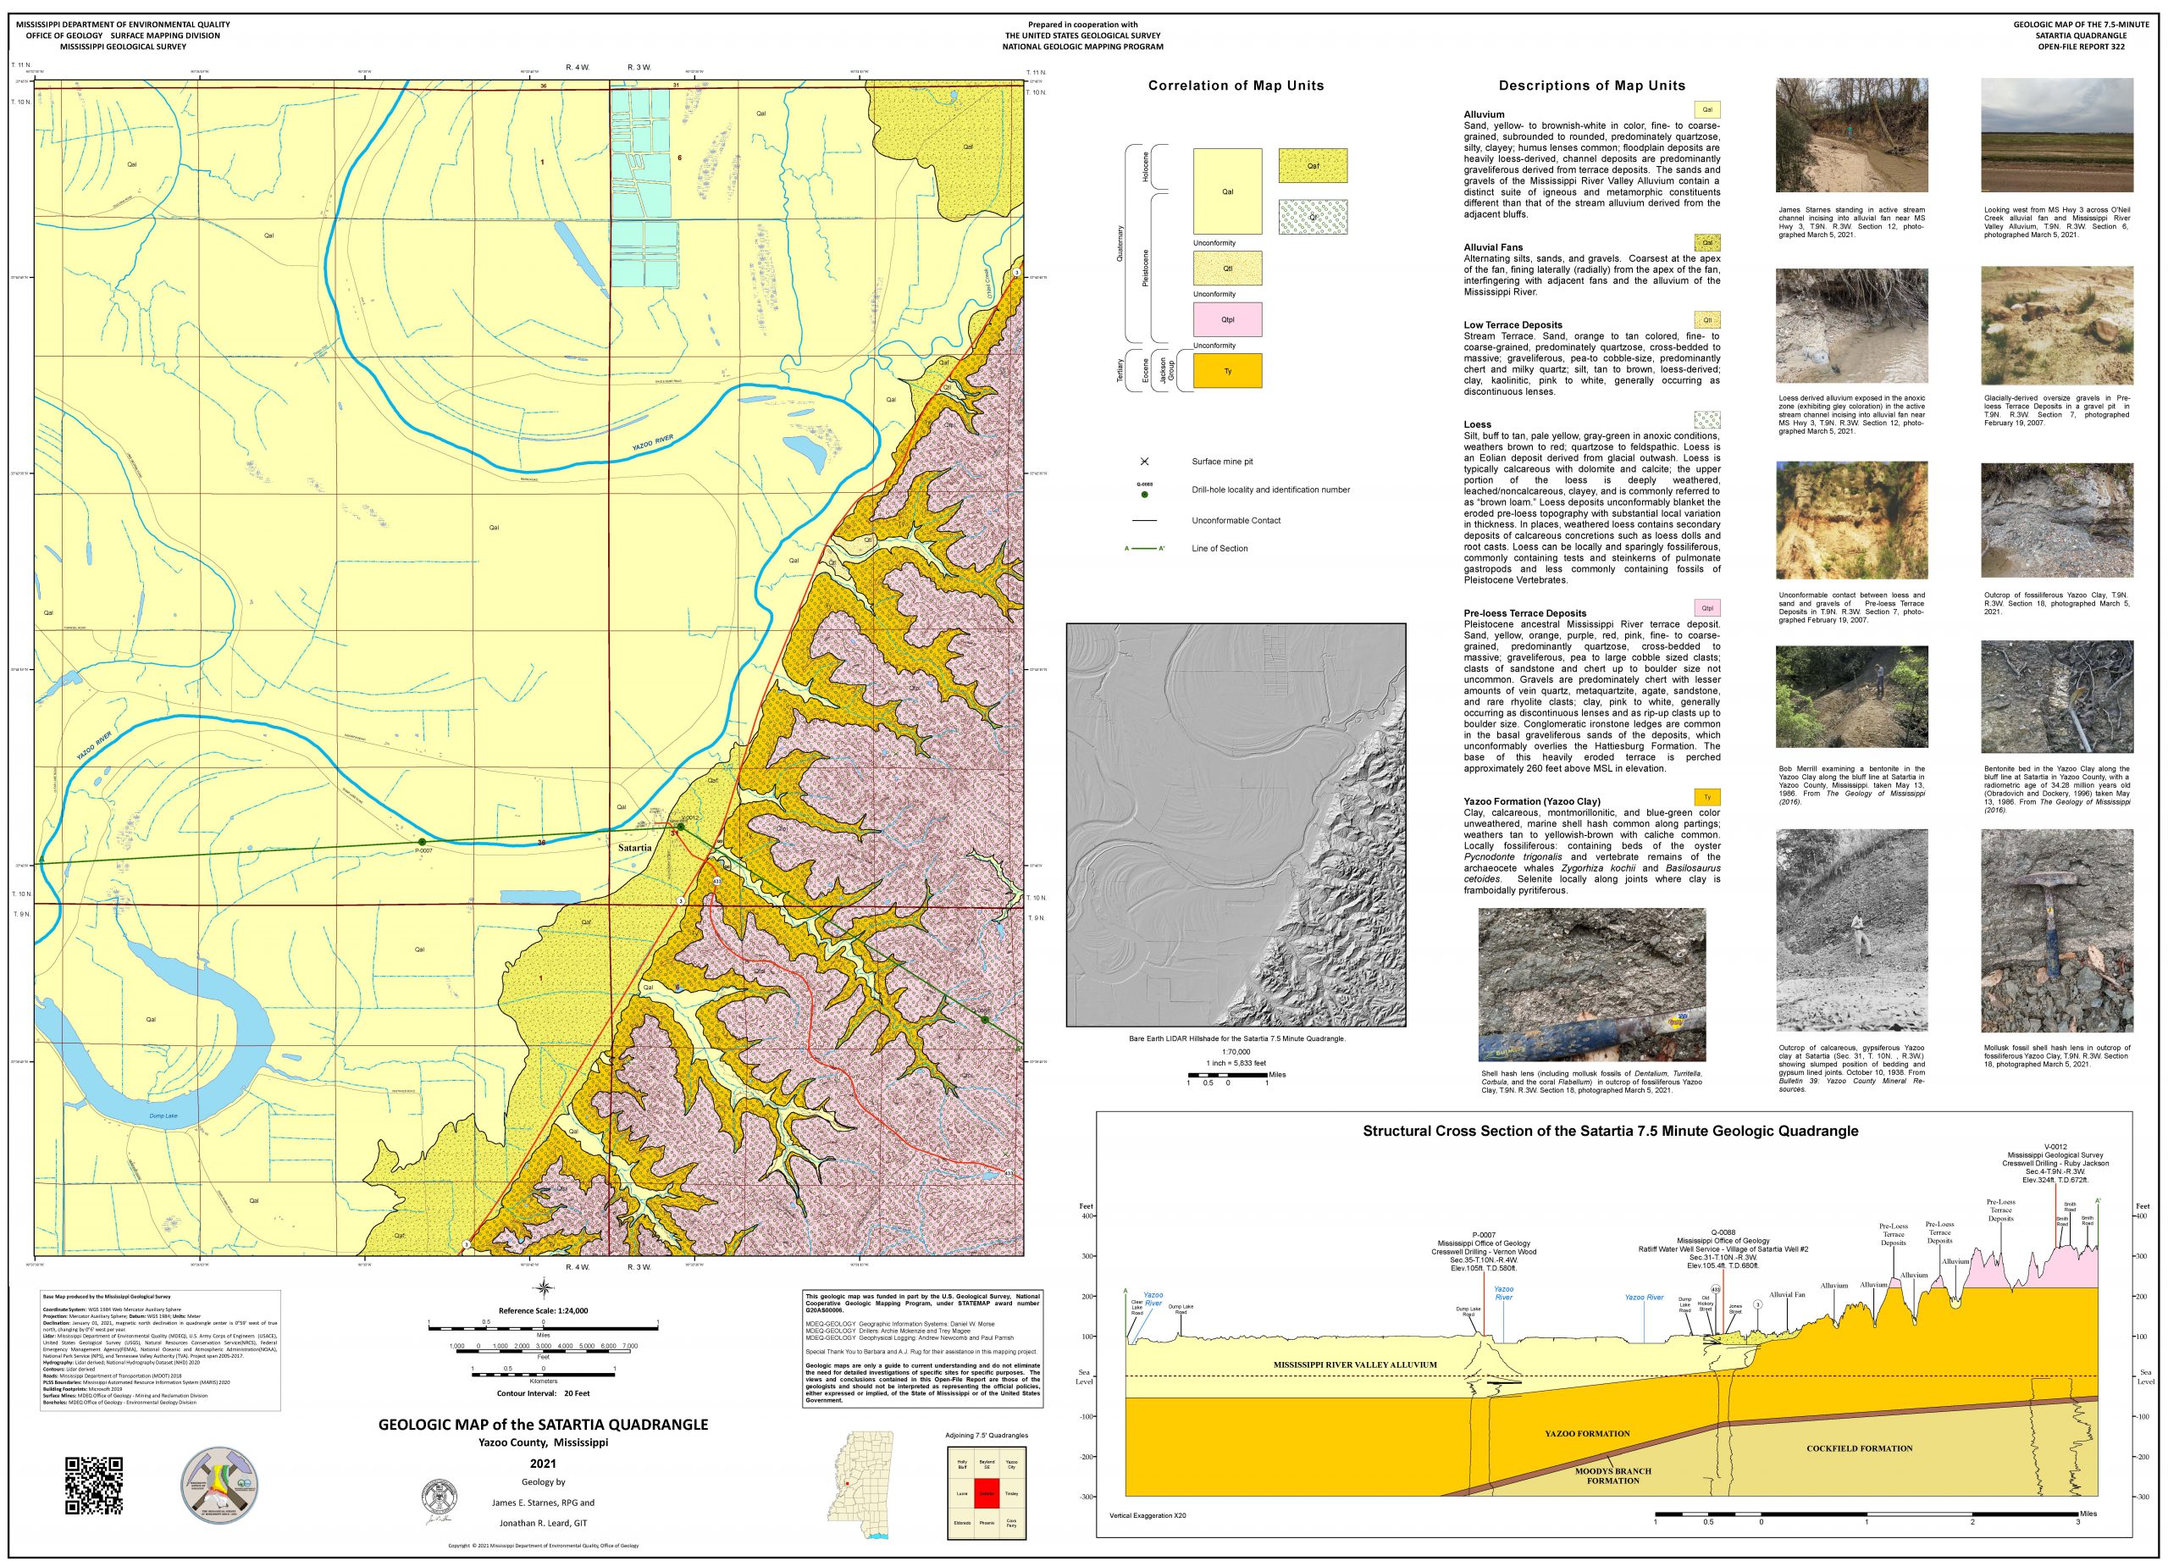Open the bentonite bed in Yazoo Clay photo
Screen dimensions: 2168x1561
click(x=2057, y=697)
